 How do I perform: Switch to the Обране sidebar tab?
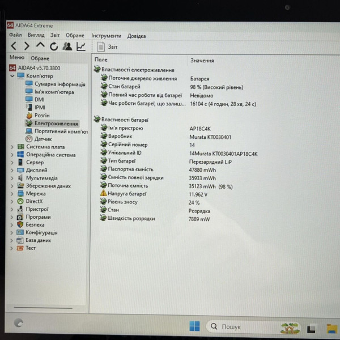(40, 58)
